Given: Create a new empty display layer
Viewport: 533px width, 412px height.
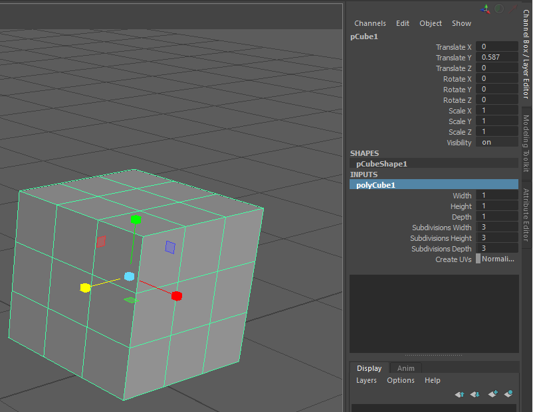Looking at the screenshot, I should tap(493, 394).
